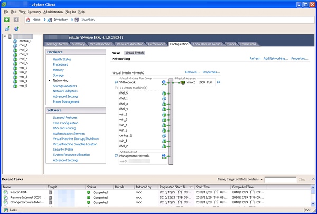Open the Inventory menu
317x214 pixels.
click(x=34, y=12)
